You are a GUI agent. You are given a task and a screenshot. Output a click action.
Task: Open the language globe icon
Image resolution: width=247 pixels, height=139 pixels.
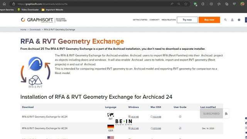(239, 20)
